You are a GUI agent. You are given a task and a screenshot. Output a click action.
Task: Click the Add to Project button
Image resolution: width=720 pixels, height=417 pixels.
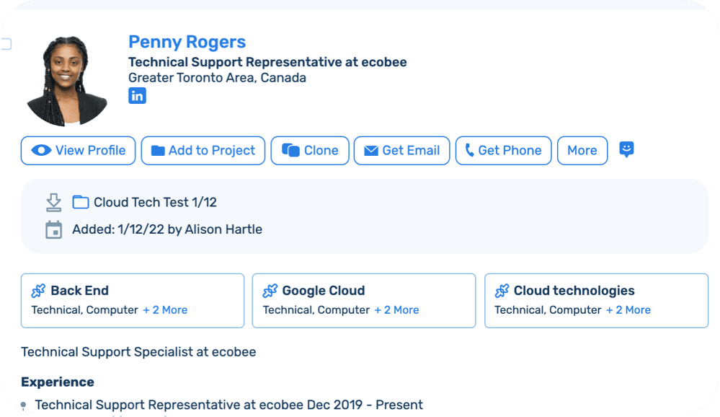pos(203,151)
